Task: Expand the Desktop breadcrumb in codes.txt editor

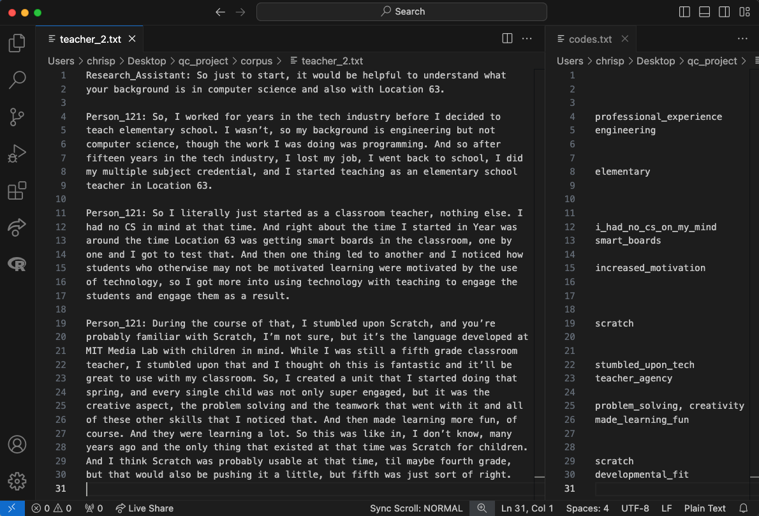Action: pos(656,61)
